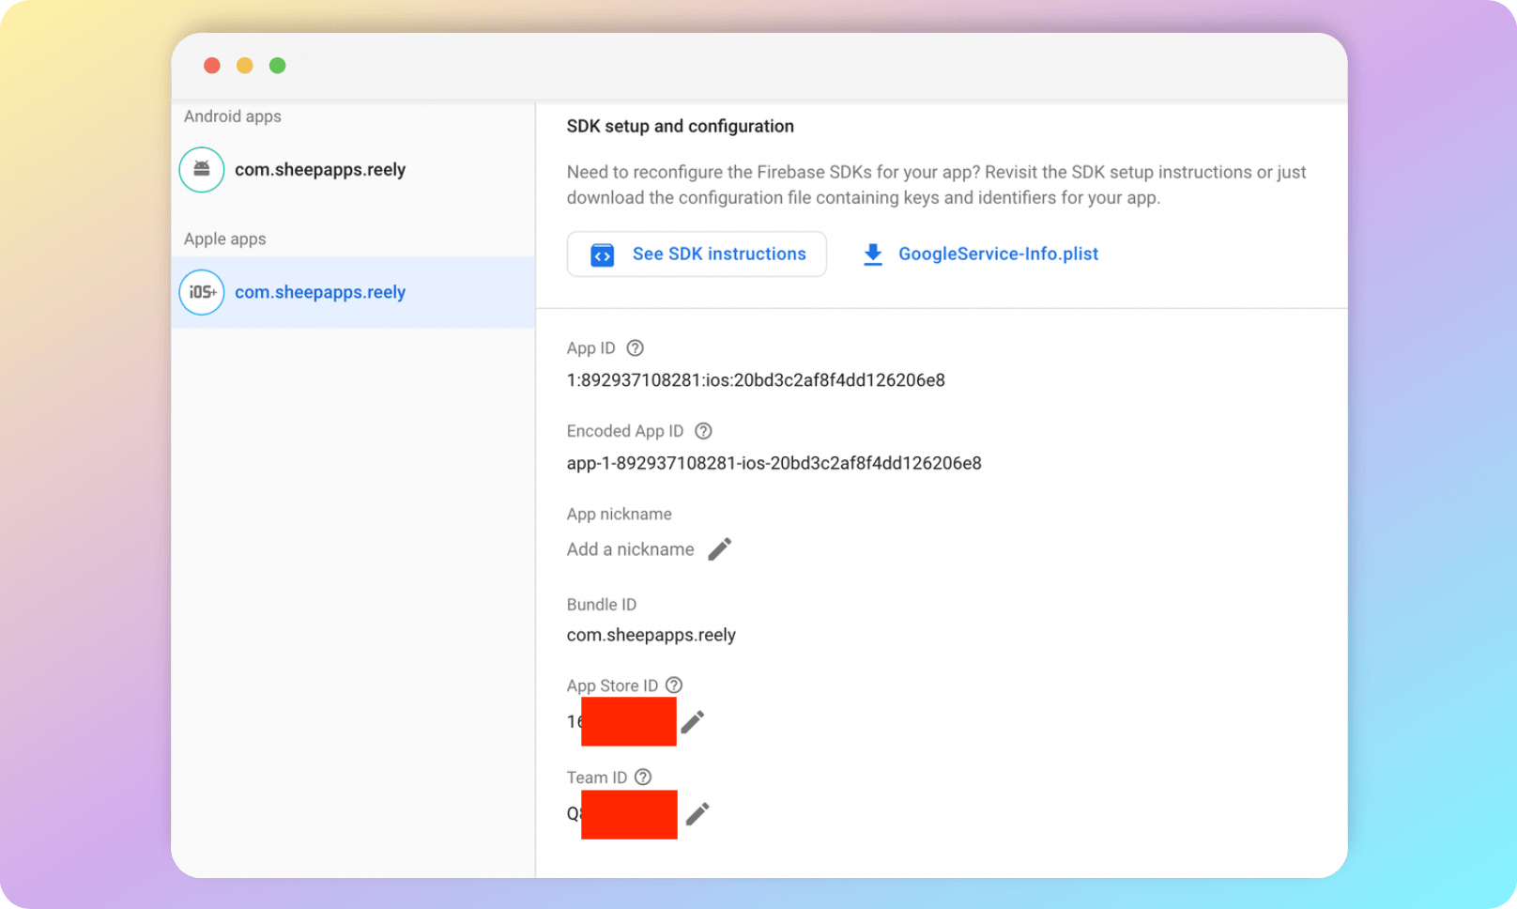Select the Android app com.sheepapps.reely
The width and height of the screenshot is (1517, 909).
pos(319,170)
